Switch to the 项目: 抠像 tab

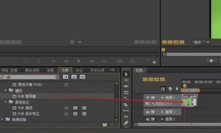pyautogui.click(x=9, y=70)
